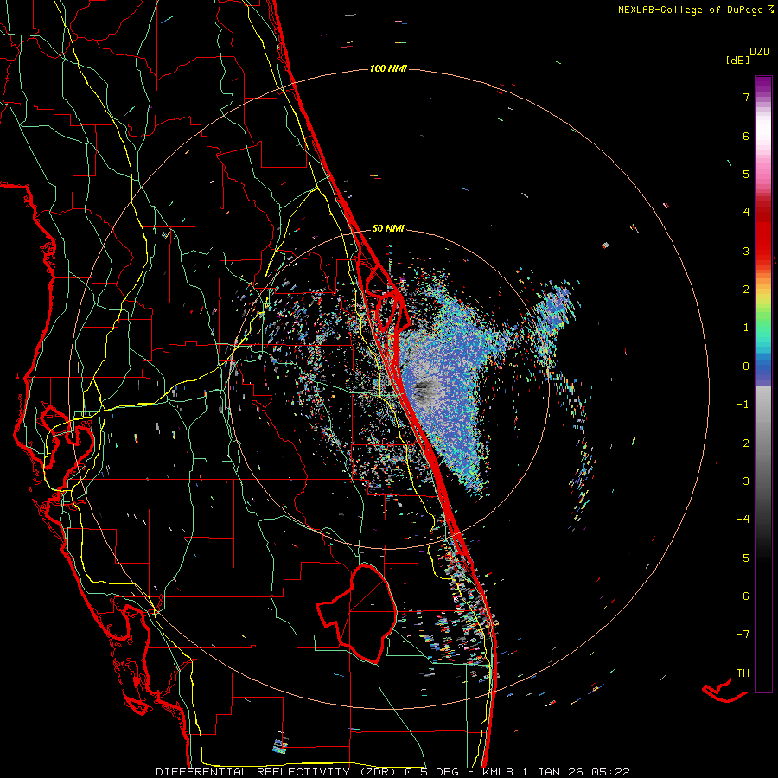Click the -6 scale label

743,596
